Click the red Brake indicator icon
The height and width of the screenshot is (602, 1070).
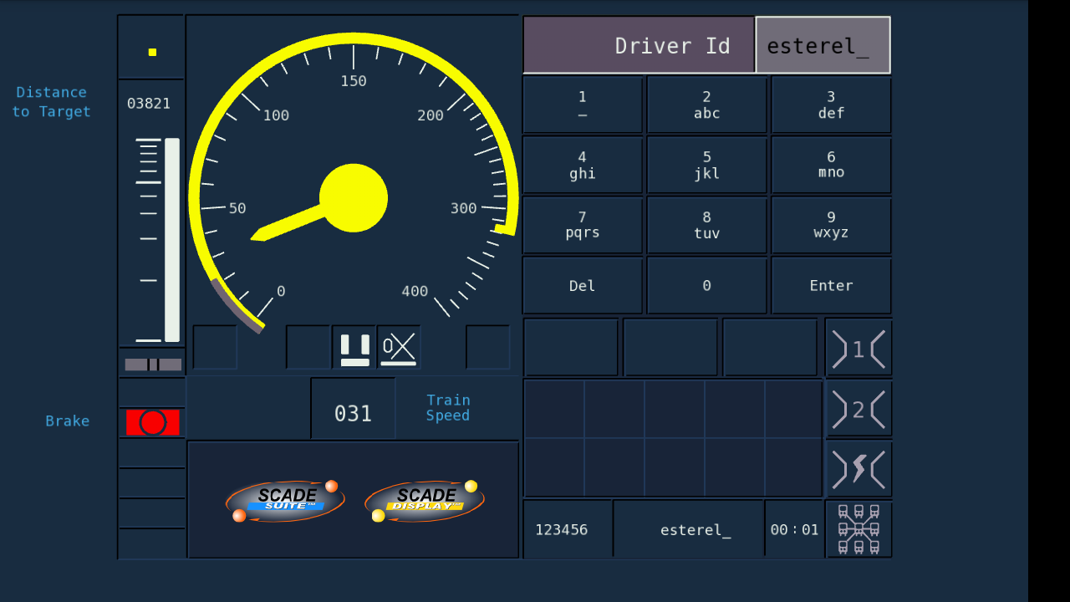[153, 422]
